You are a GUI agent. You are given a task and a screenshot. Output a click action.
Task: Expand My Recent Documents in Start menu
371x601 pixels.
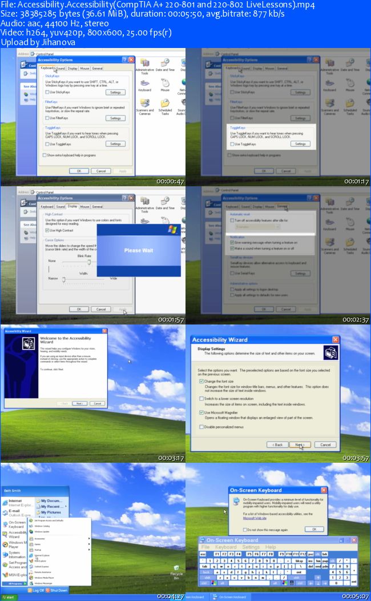[x=51, y=506]
